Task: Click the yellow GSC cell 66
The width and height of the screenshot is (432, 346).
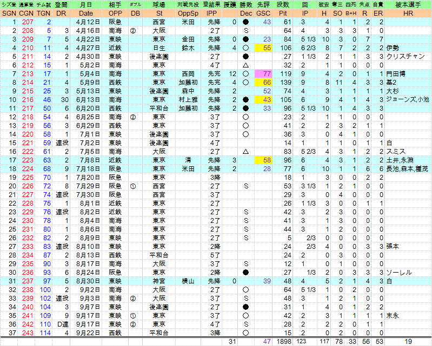Action: [263, 83]
